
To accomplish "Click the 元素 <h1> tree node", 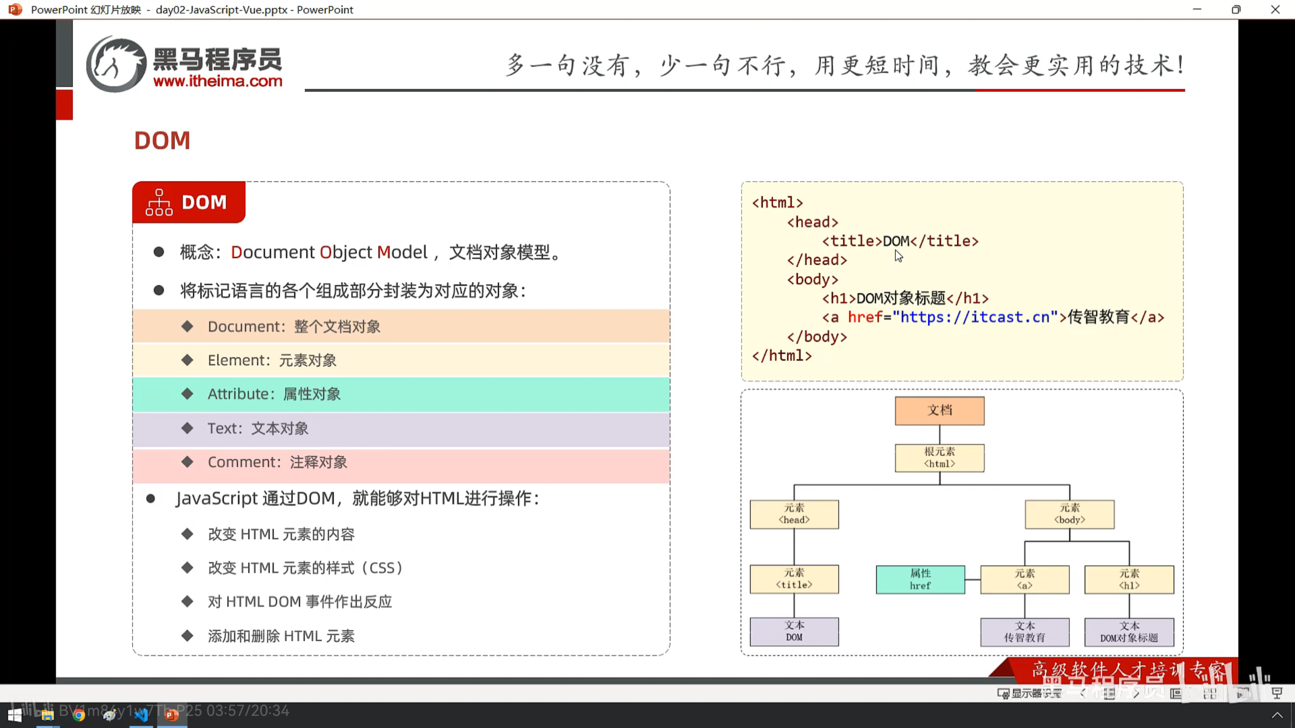I will (1130, 579).
